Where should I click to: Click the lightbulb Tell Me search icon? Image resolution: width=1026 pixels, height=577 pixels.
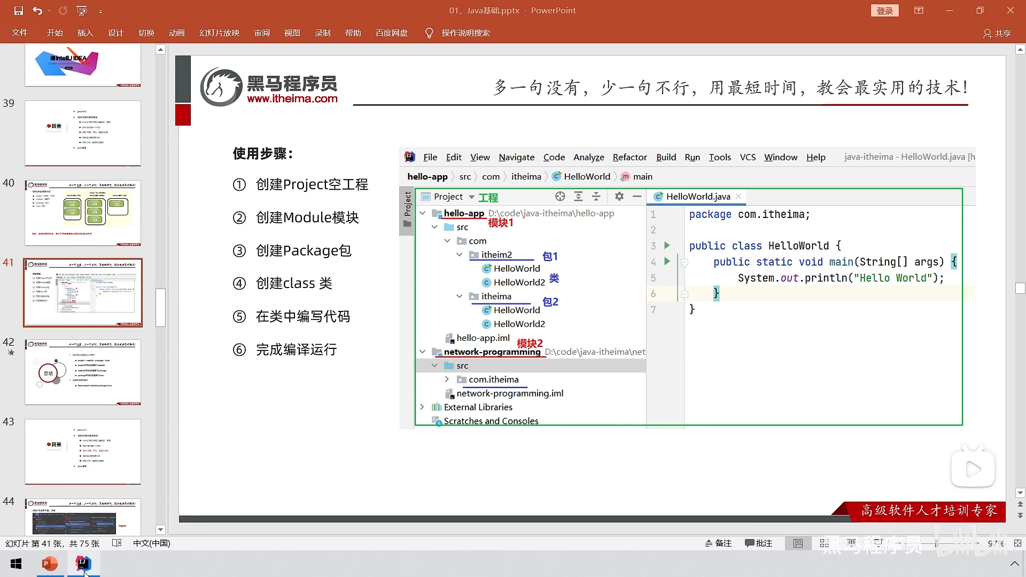(429, 33)
